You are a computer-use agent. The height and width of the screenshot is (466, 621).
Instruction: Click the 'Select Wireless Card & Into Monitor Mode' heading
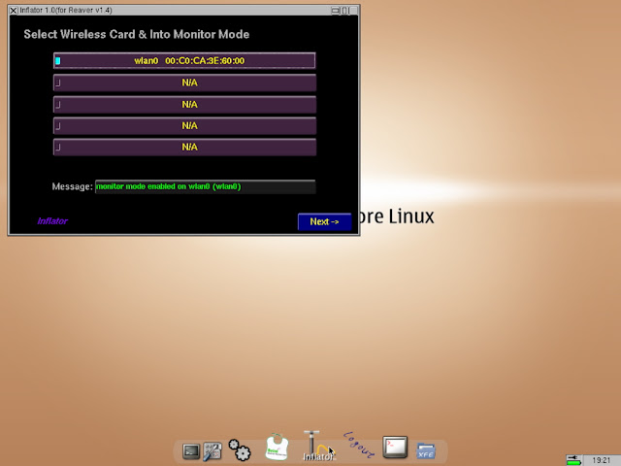click(136, 35)
